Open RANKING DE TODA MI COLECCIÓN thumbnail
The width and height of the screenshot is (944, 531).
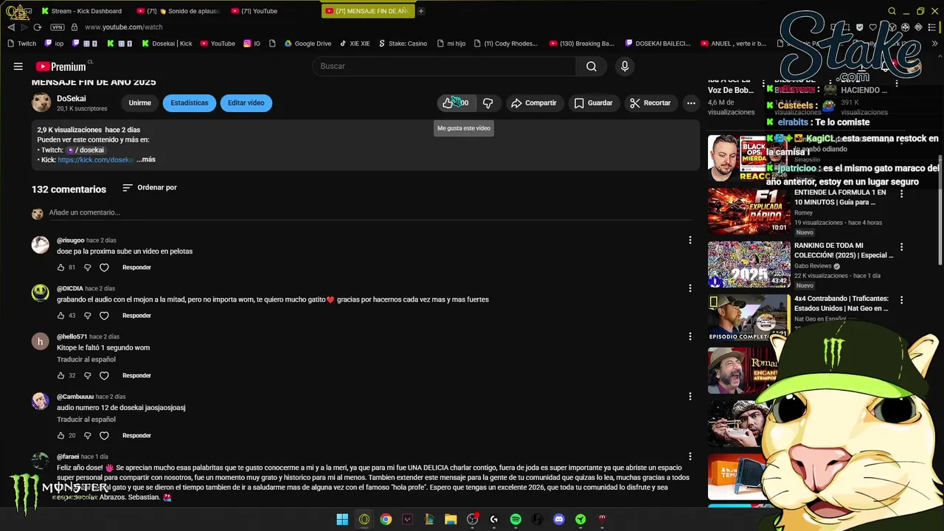coord(749,264)
